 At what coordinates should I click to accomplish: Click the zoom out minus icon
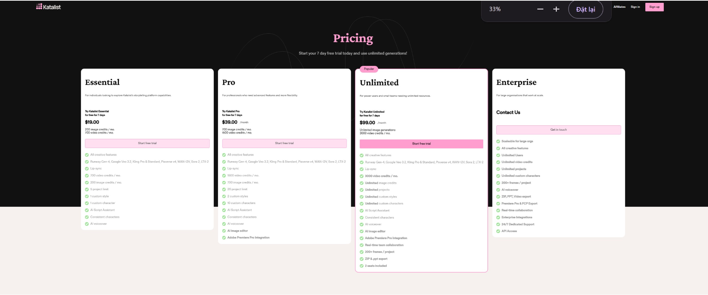tap(540, 9)
